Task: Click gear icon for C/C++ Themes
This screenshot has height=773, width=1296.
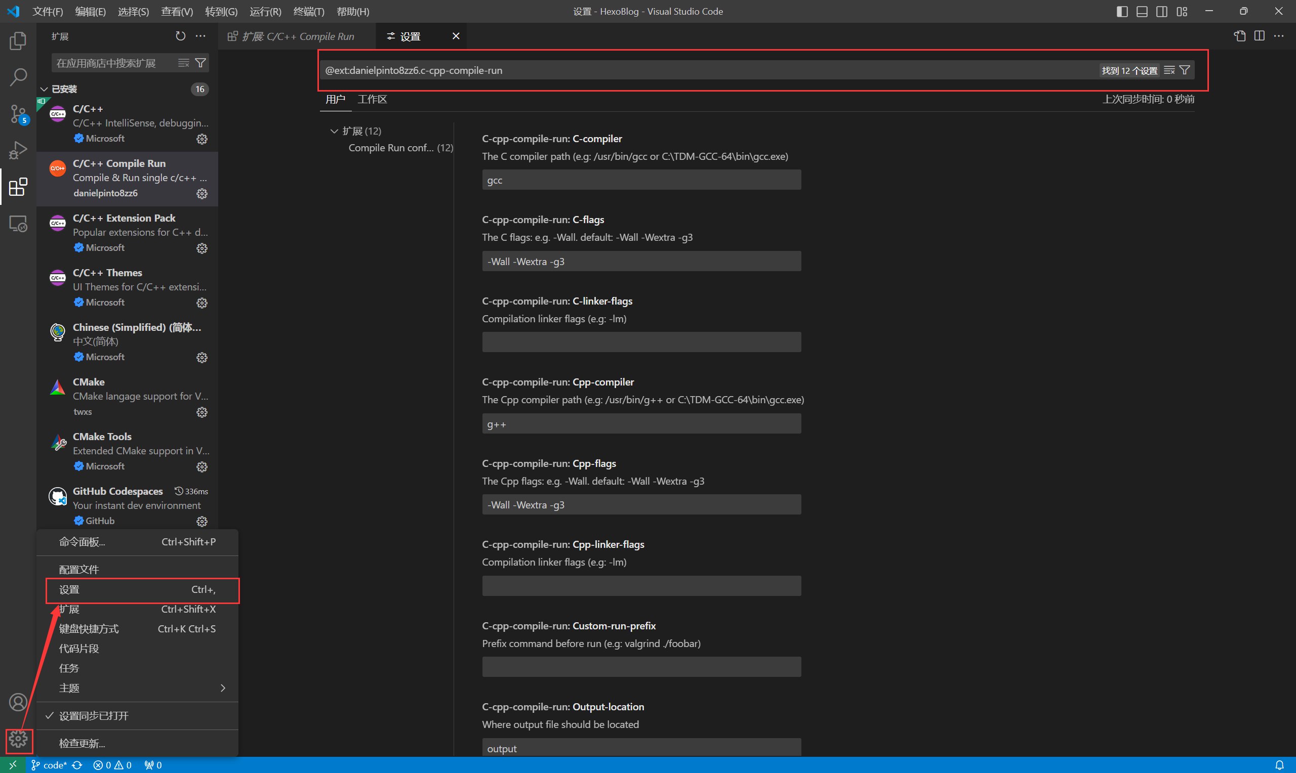Action: pos(201,303)
